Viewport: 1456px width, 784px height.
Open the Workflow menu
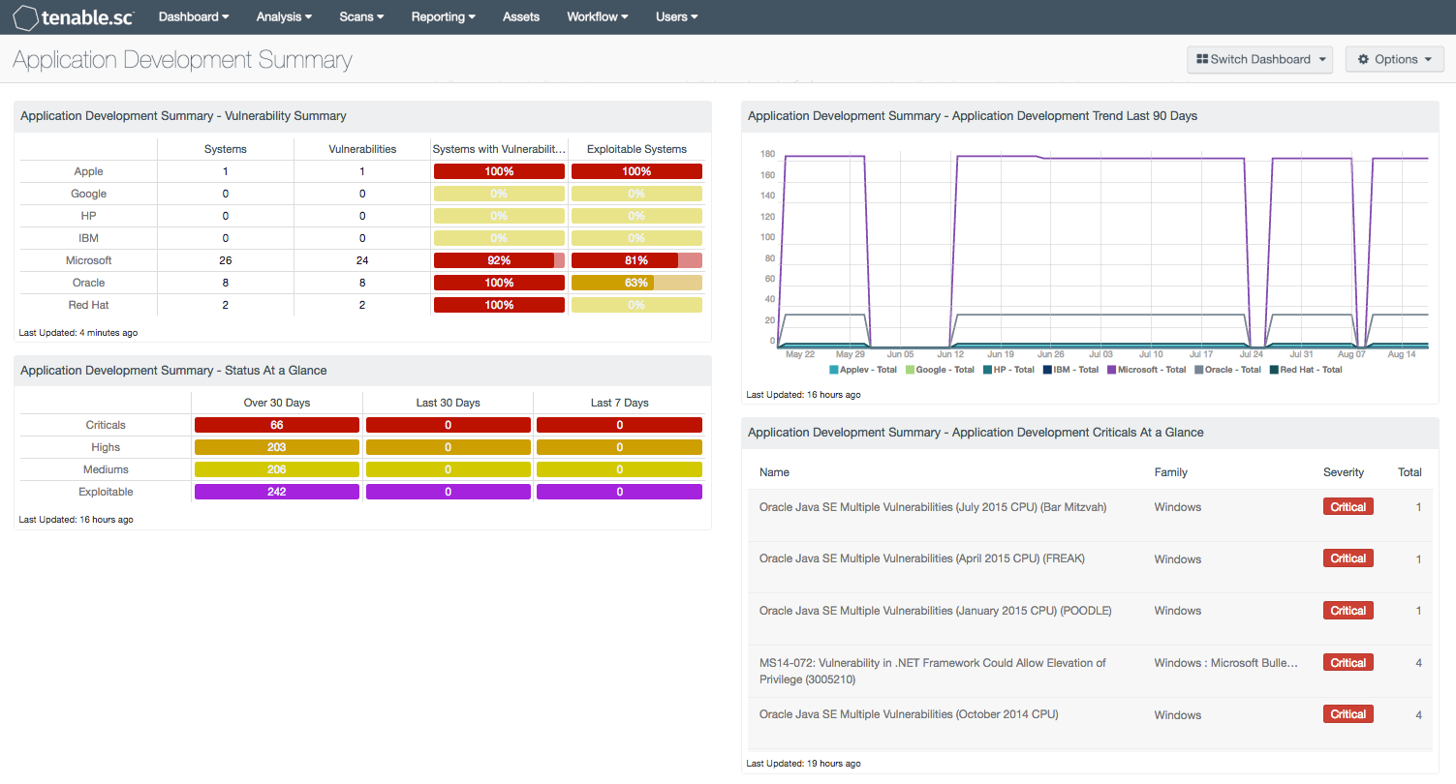pyautogui.click(x=598, y=16)
